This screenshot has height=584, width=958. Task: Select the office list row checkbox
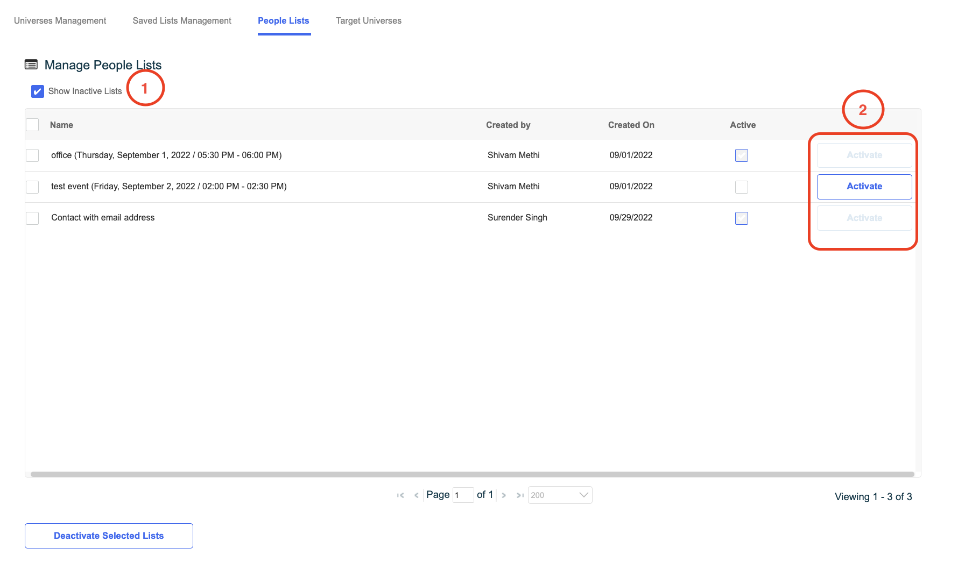[32, 155]
